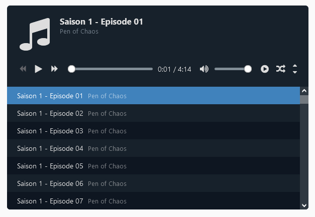
Task: Open Saison 1 - Episode 07
Action: point(154,201)
